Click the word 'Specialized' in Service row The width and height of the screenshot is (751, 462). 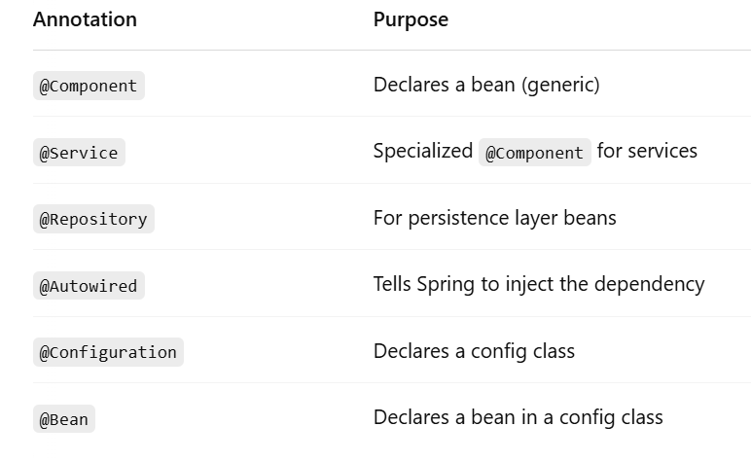pos(423,151)
